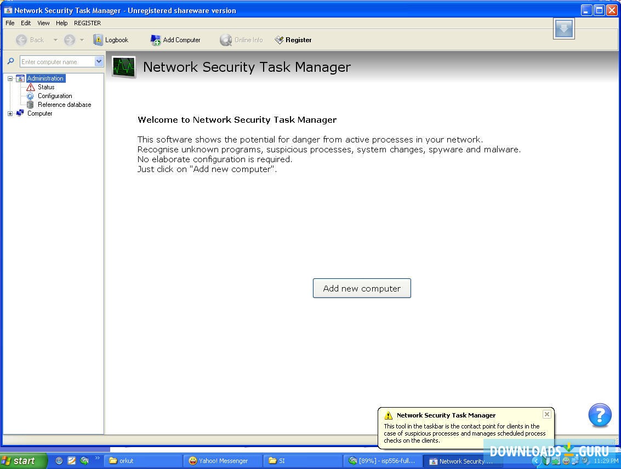Screen dimensions: 621x469
Task: Minimize the Network Security Task Manager window
Action: pyautogui.click(x=586, y=10)
